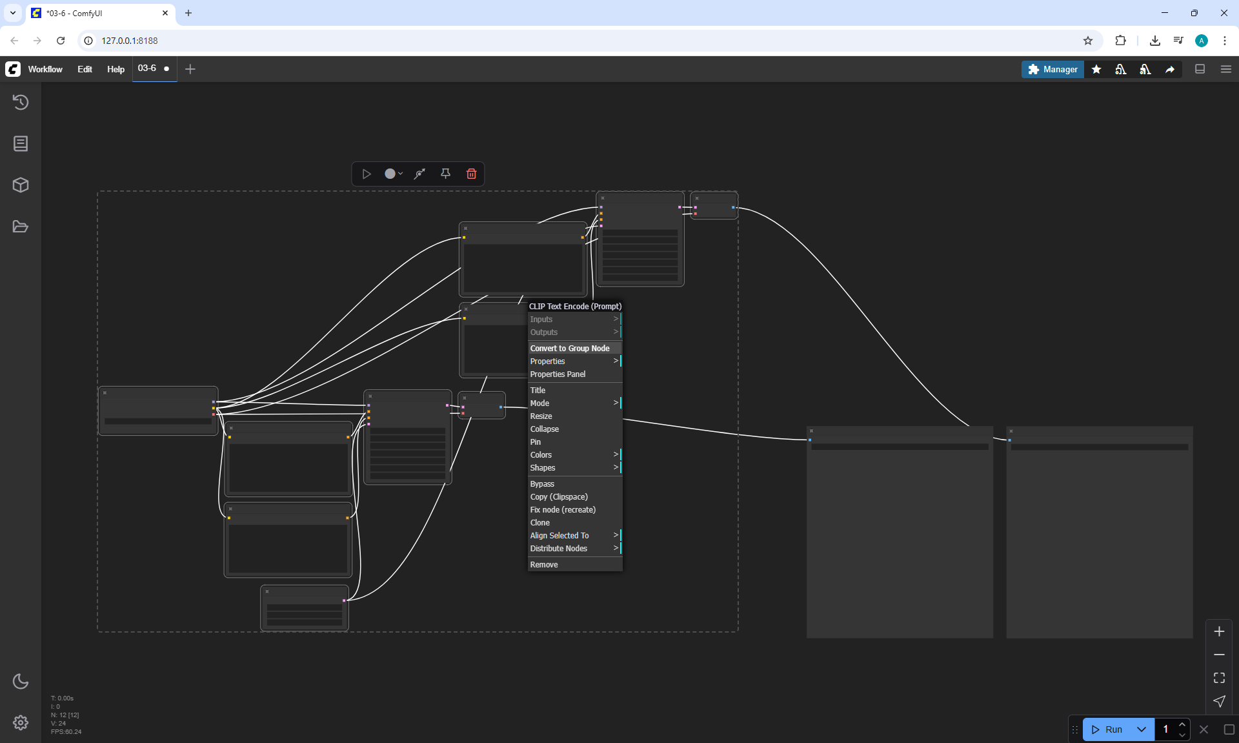Click the bypass icon in selection toolbar
Screen dimensions: 1239x743
point(419,174)
